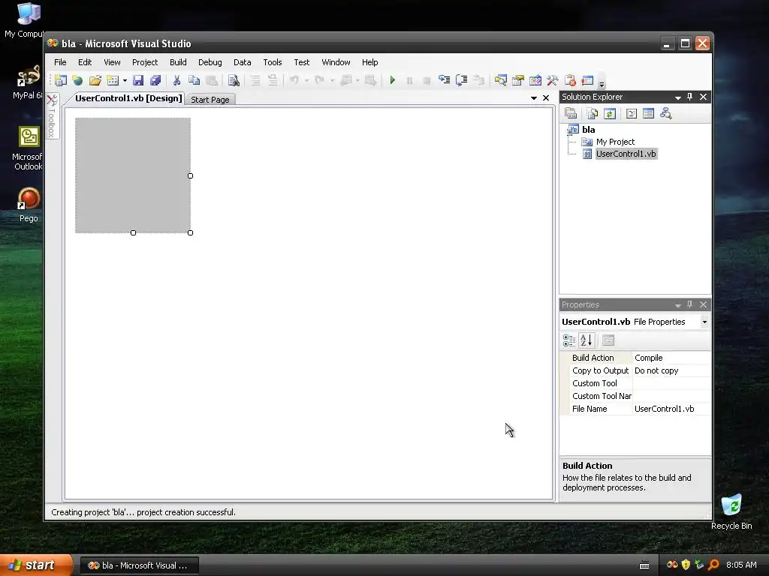This screenshot has height=576, width=769.
Task: Click the Step Into debug icon
Action: click(x=445, y=80)
